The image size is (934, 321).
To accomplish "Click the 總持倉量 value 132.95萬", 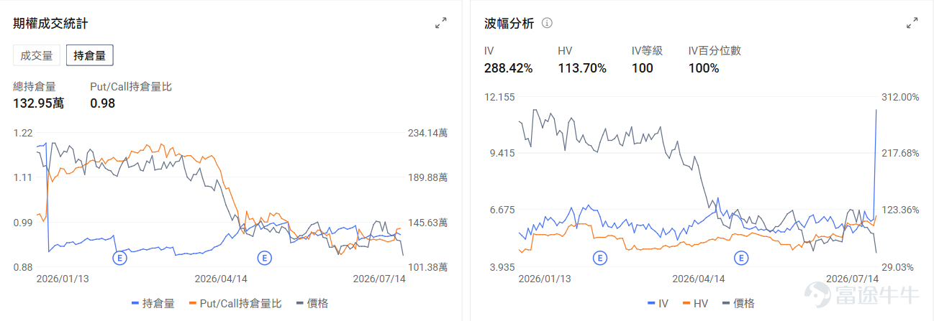I will click(x=39, y=103).
